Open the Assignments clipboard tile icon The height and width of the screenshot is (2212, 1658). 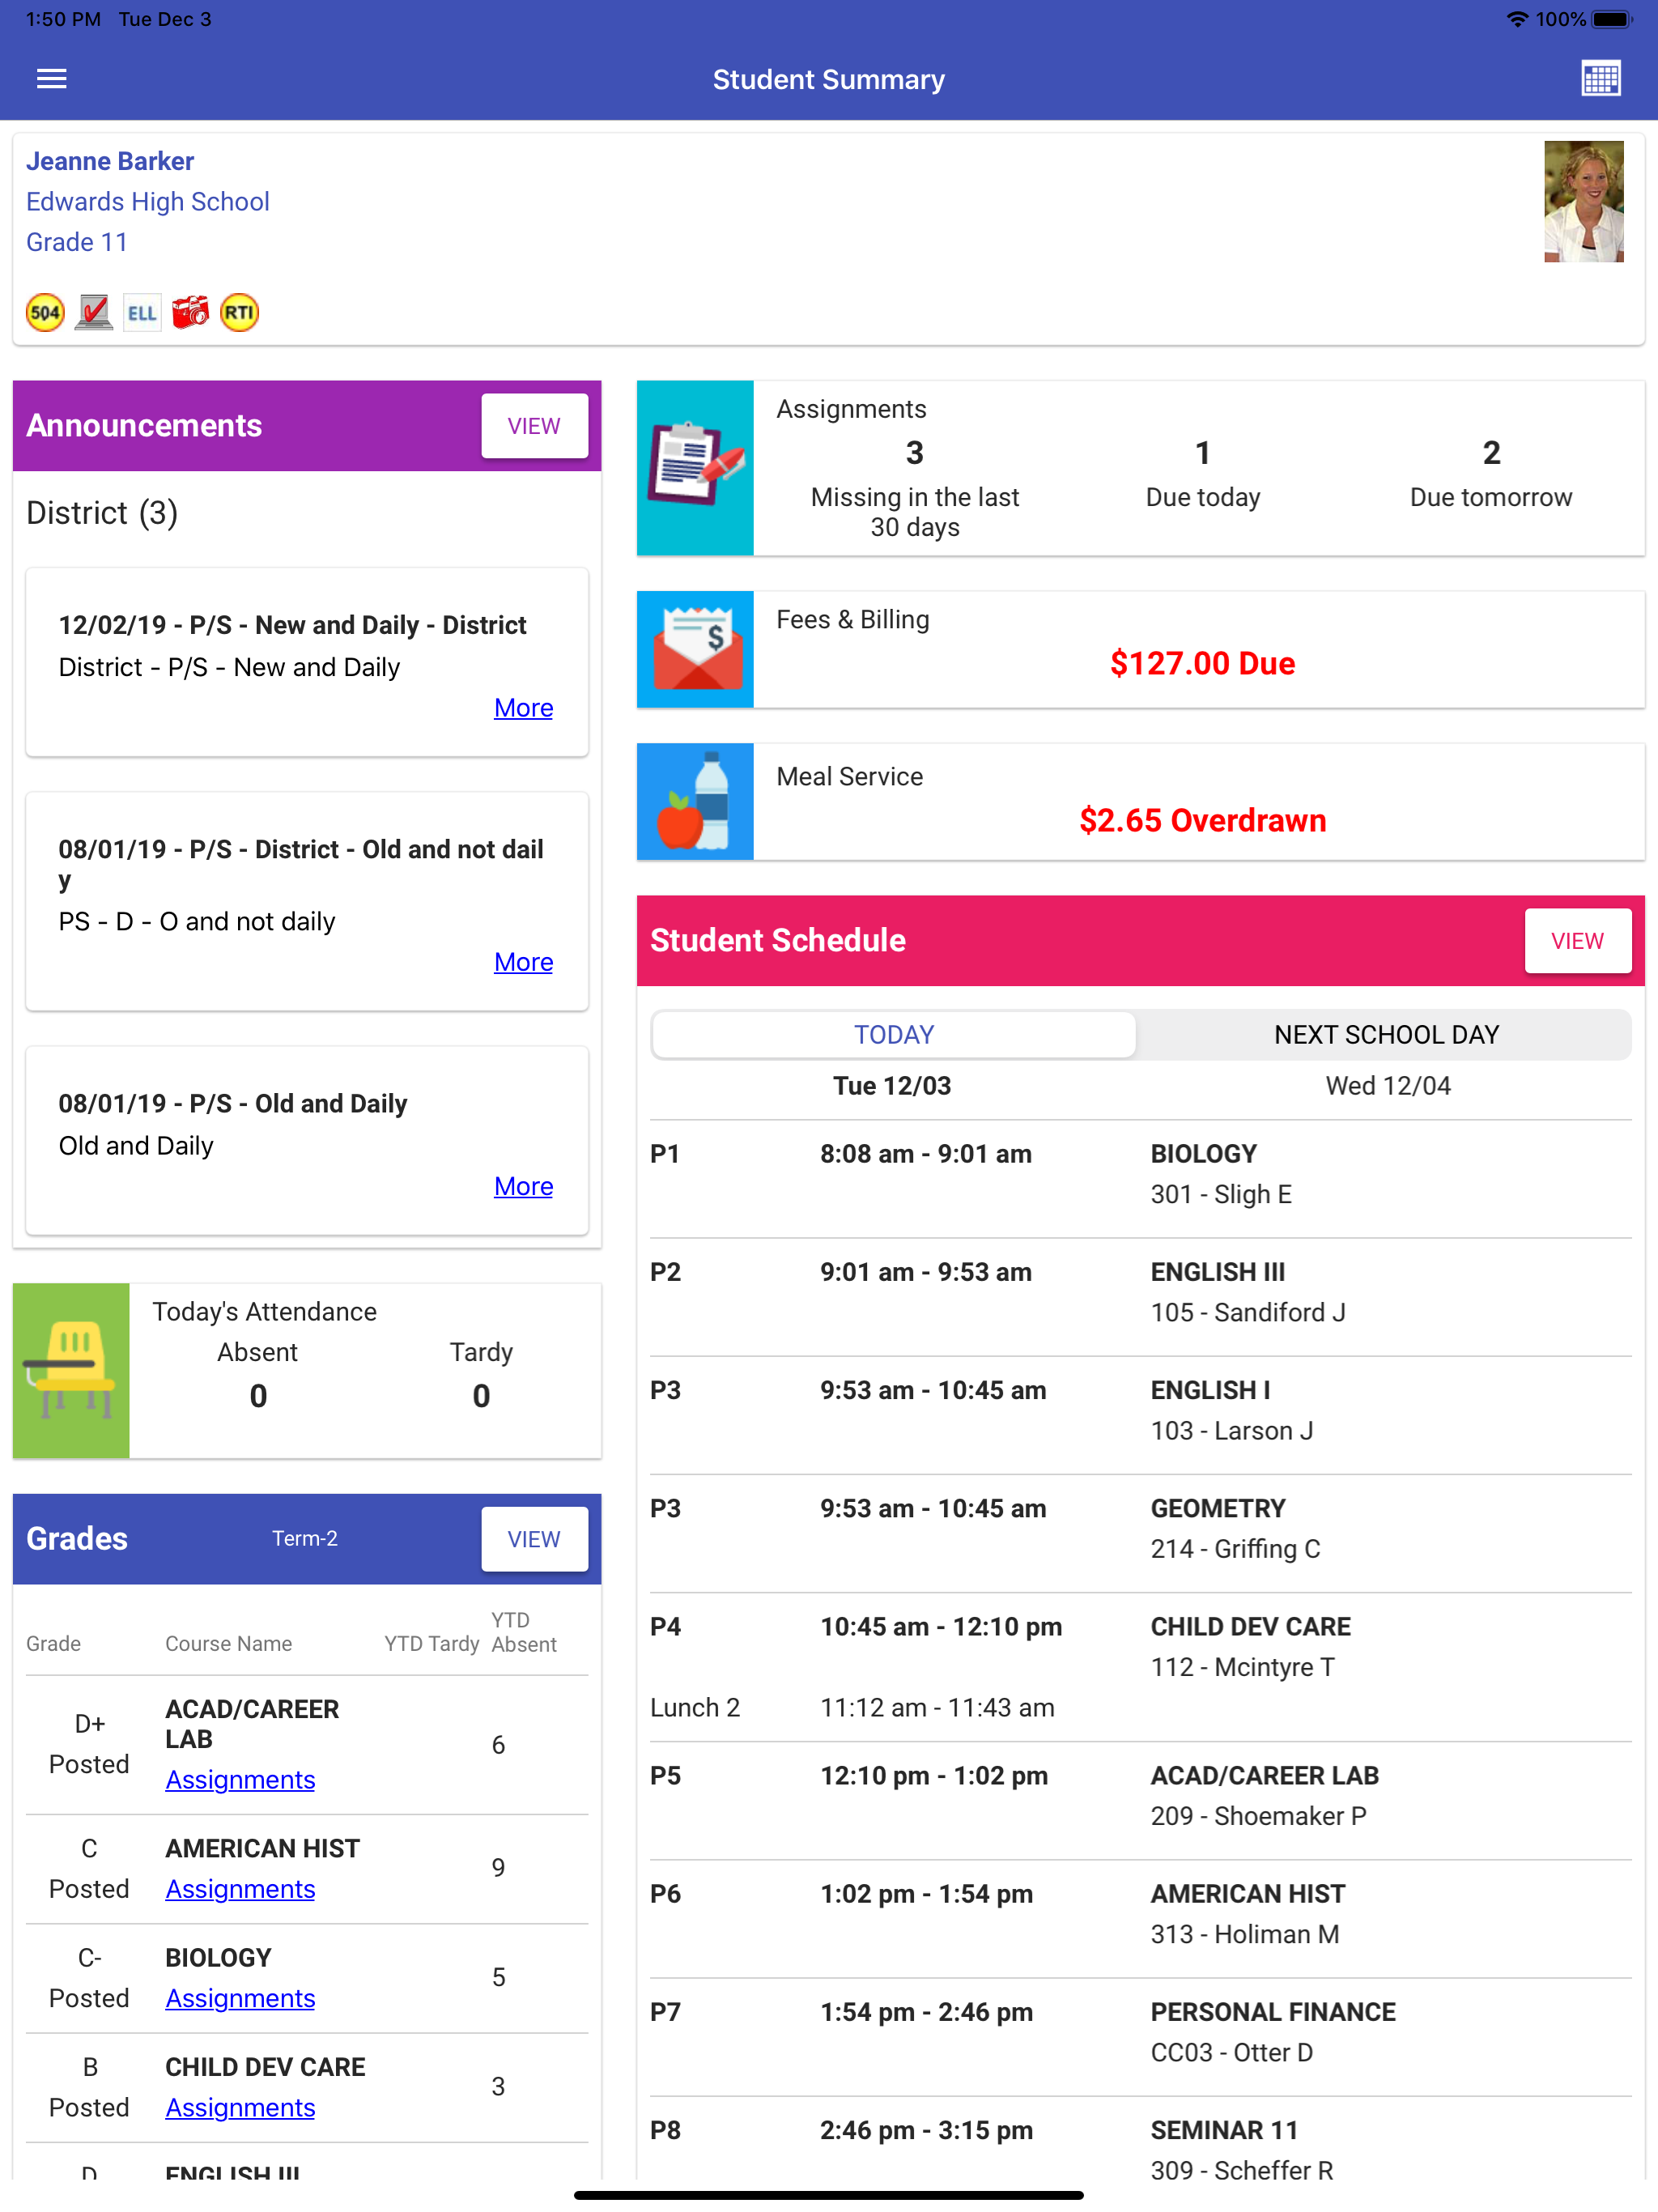point(695,467)
